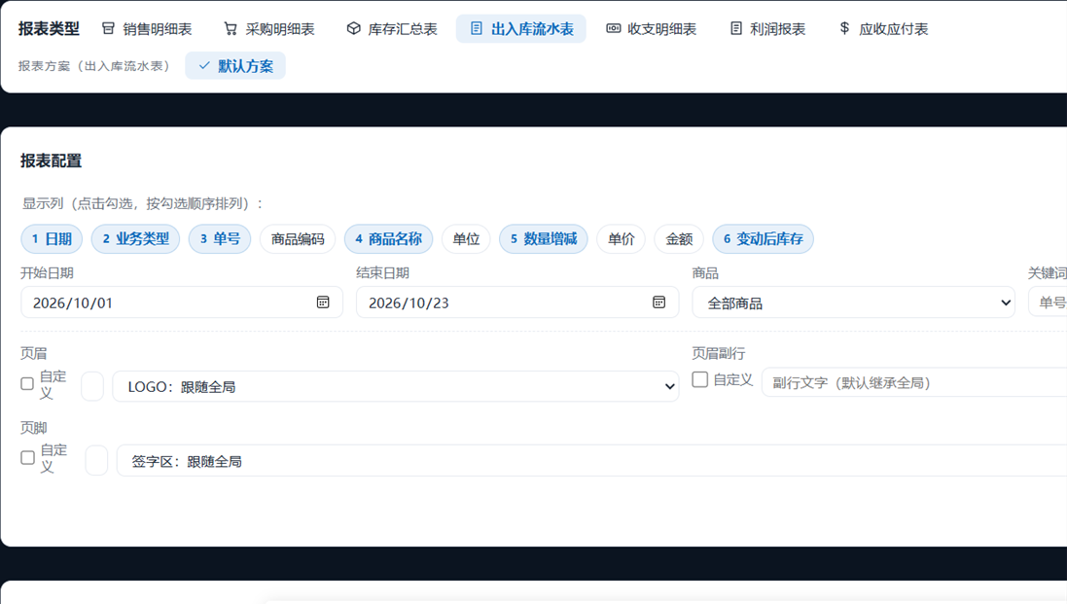Click the banknote icon of 收支明细表
This screenshot has height=604, width=1067.
pyautogui.click(x=613, y=28)
